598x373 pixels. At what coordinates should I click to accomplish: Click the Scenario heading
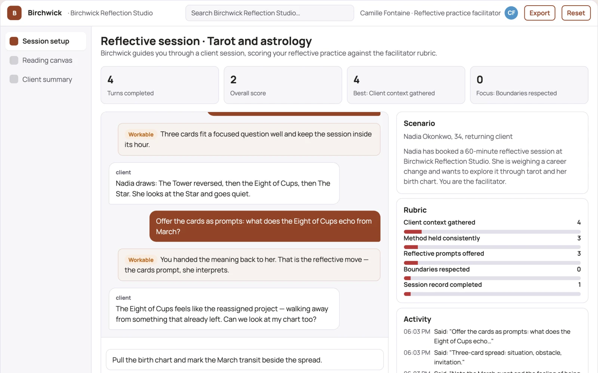click(419, 124)
